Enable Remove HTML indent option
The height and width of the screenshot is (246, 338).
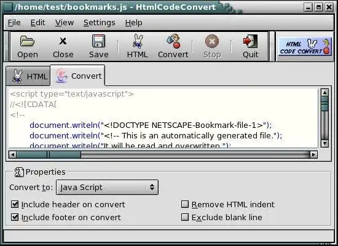(x=185, y=204)
